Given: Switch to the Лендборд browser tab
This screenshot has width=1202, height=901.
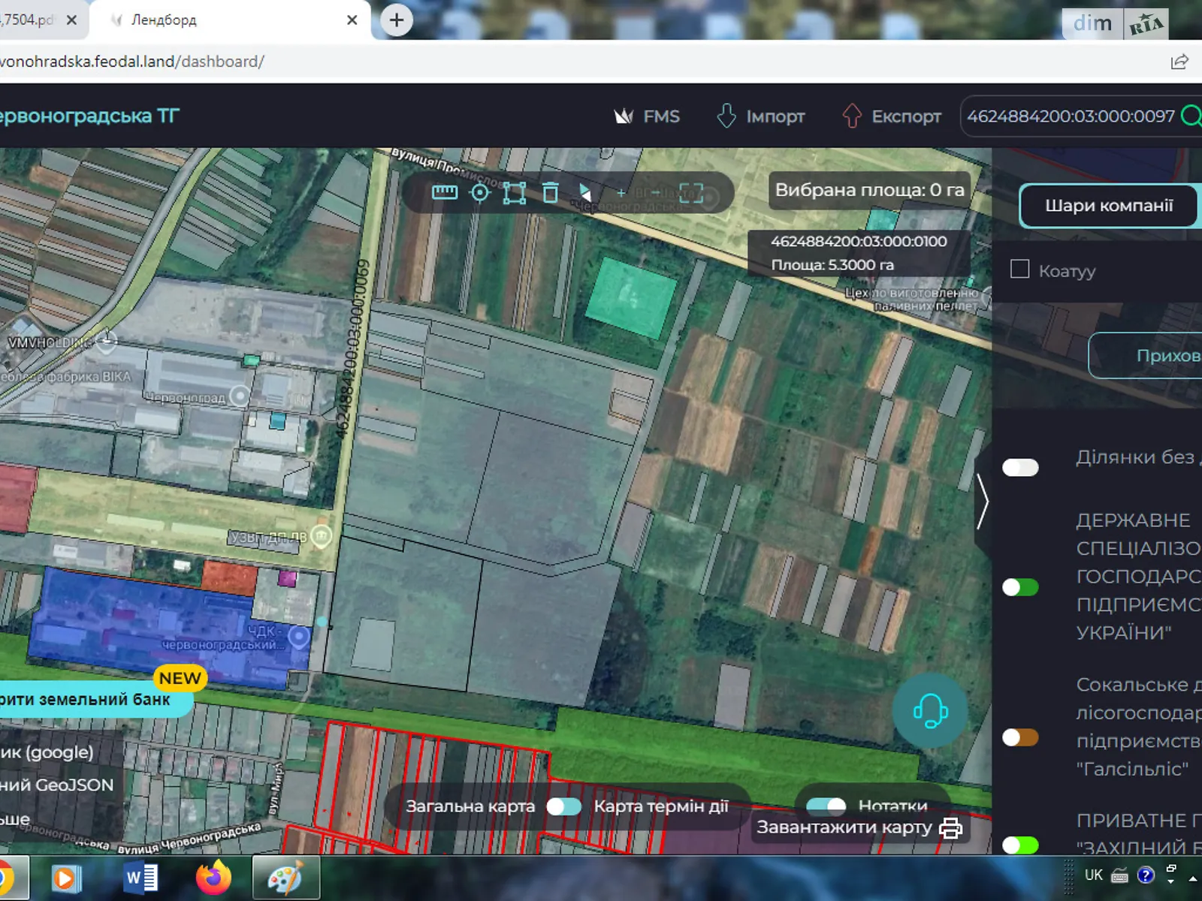Looking at the screenshot, I should click(x=225, y=20).
